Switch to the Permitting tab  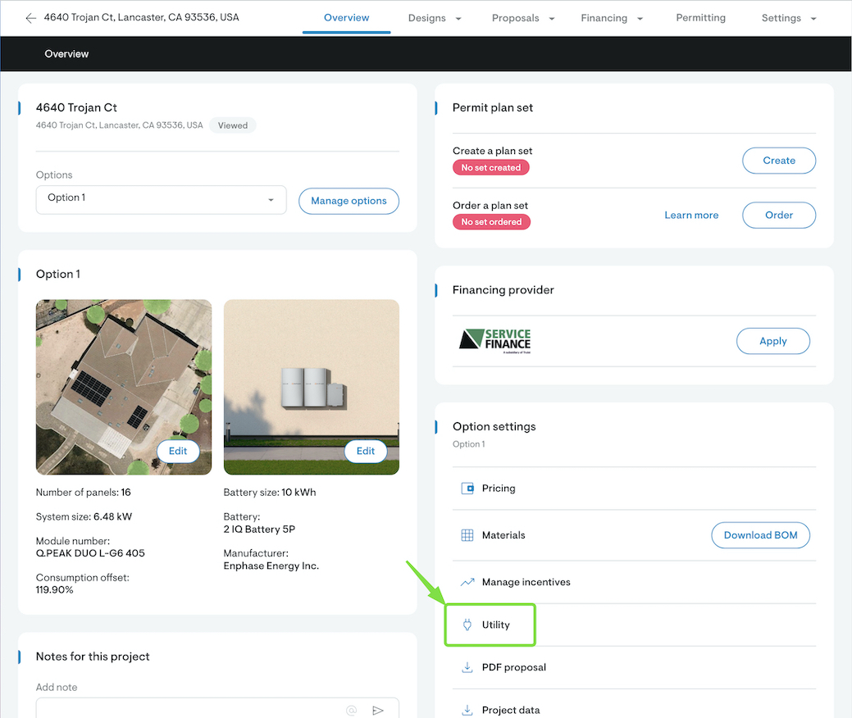pyautogui.click(x=700, y=18)
